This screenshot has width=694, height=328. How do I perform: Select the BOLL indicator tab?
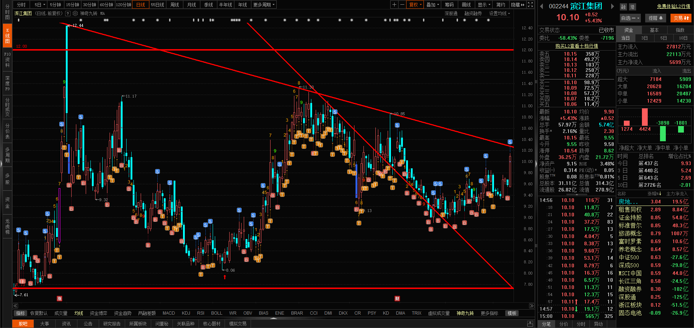pyautogui.click(x=217, y=313)
